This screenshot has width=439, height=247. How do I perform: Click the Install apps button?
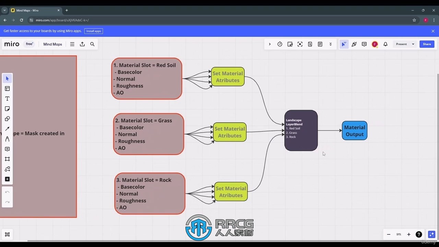94,31
